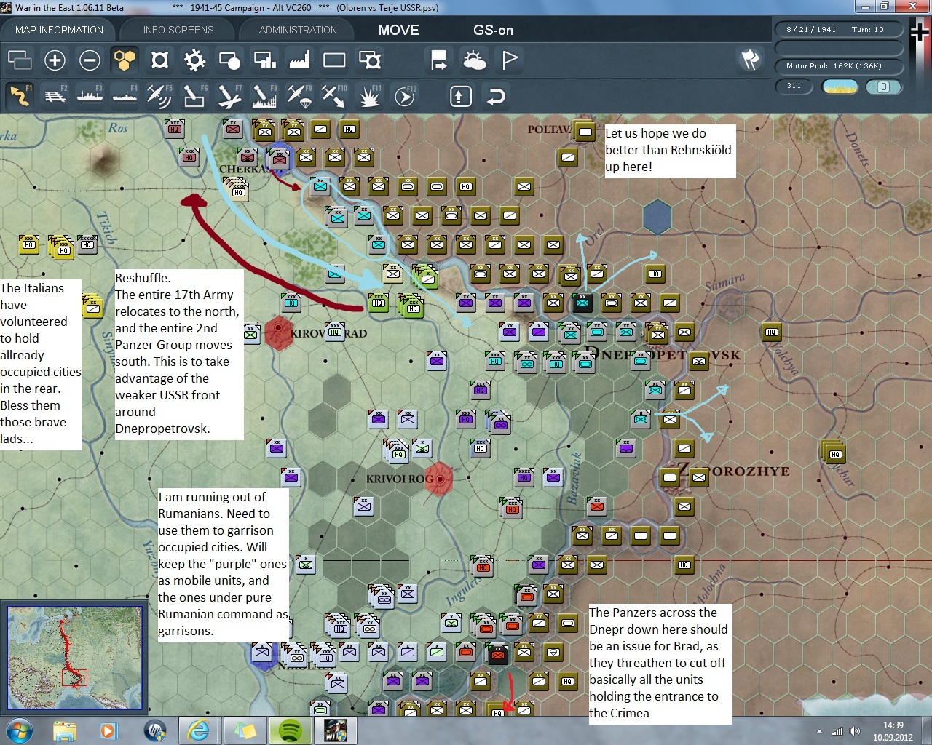
Task: Select the lone yellow HQ counter beside Tikich river
Action: pos(29,244)
